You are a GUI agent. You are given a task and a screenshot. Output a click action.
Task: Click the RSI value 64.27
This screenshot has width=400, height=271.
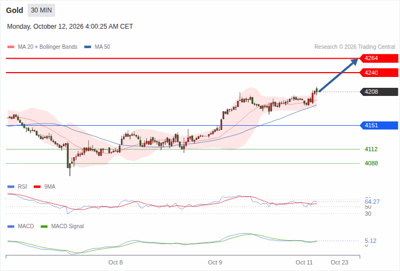point(372,202)
